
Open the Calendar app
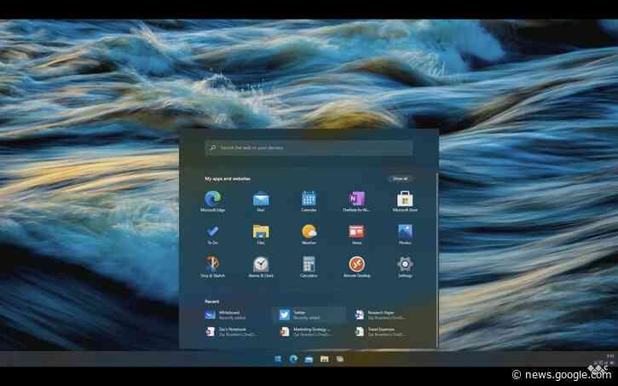(309, 201)
